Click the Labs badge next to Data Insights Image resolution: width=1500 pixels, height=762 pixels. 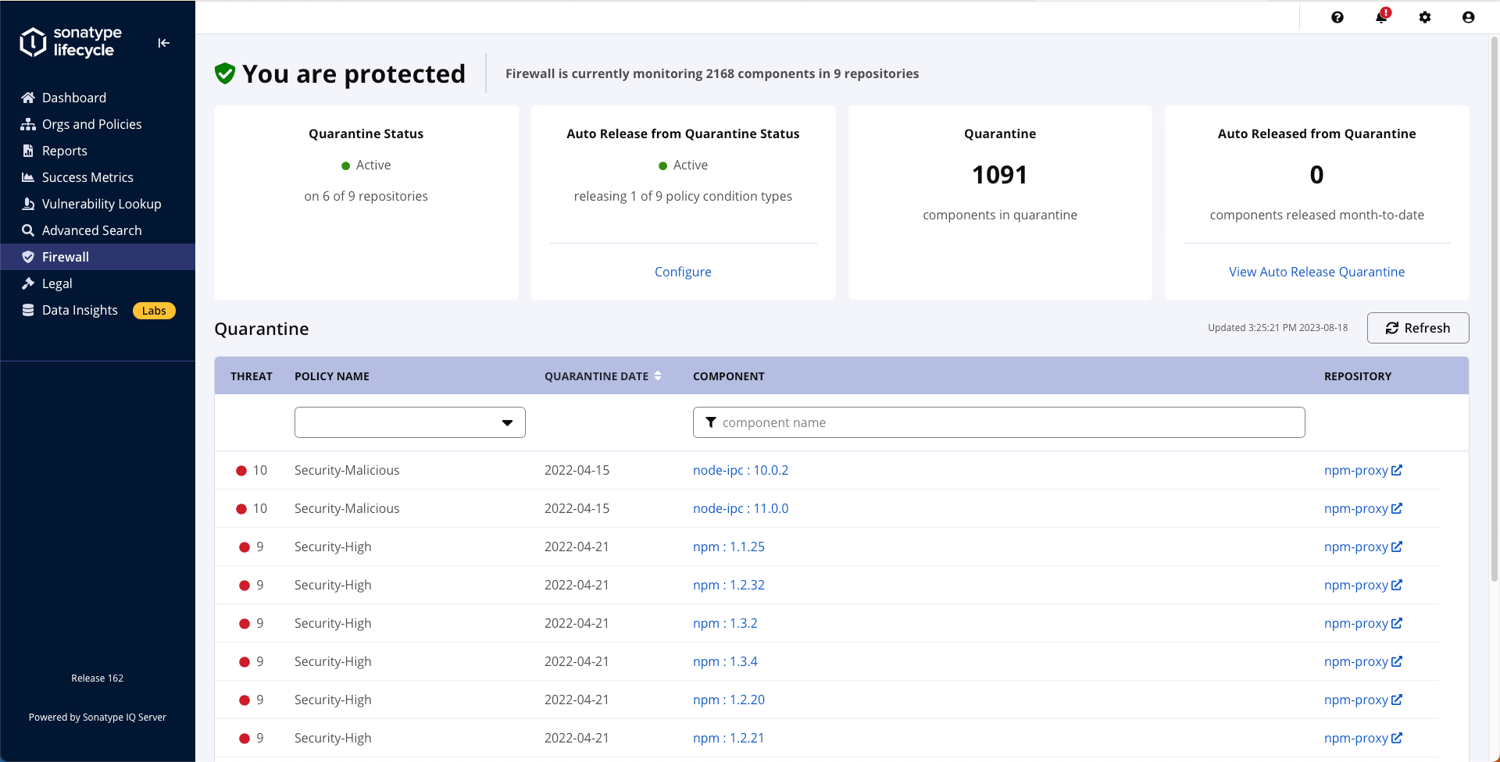coord(154,311)
